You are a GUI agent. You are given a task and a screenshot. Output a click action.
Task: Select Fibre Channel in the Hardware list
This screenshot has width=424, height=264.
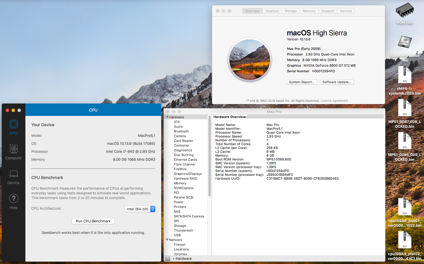pyautogui.click(x=185, y=164)
